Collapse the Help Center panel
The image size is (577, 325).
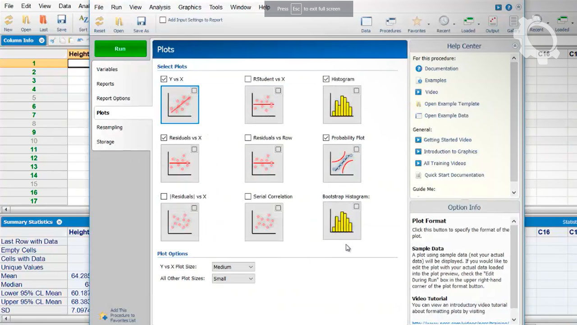[x=515, y=46]
